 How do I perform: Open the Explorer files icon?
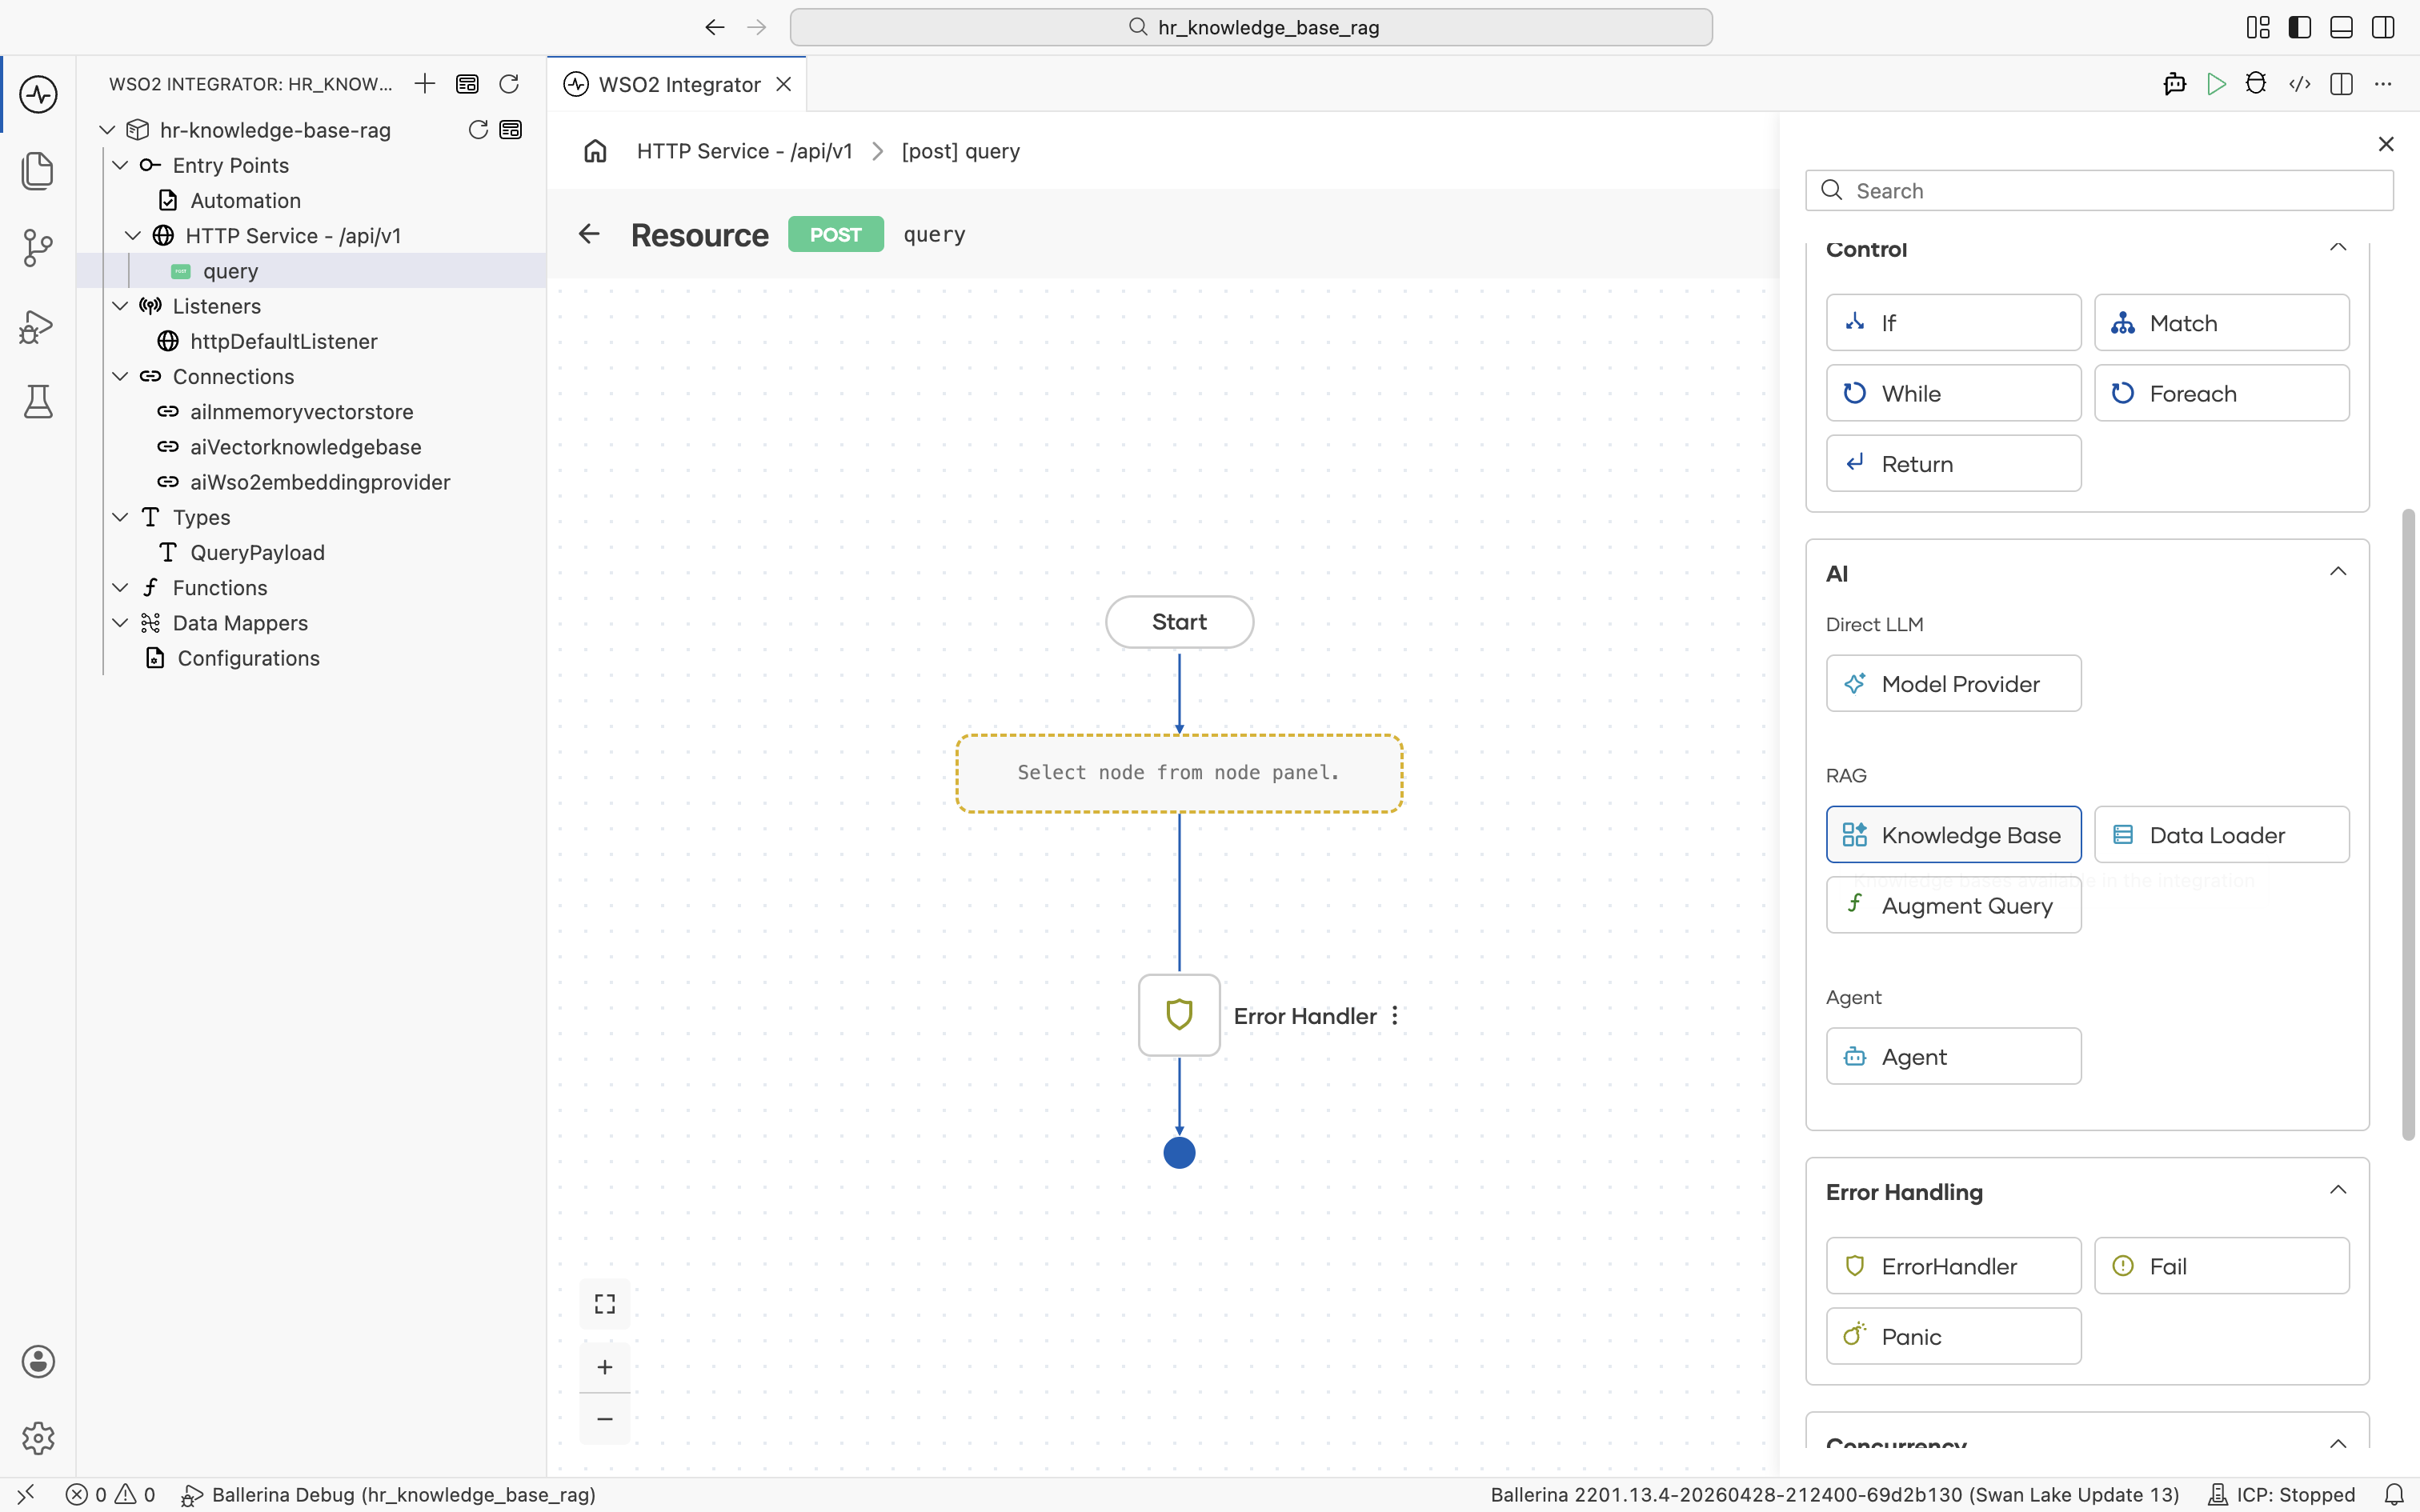[38, 171]
